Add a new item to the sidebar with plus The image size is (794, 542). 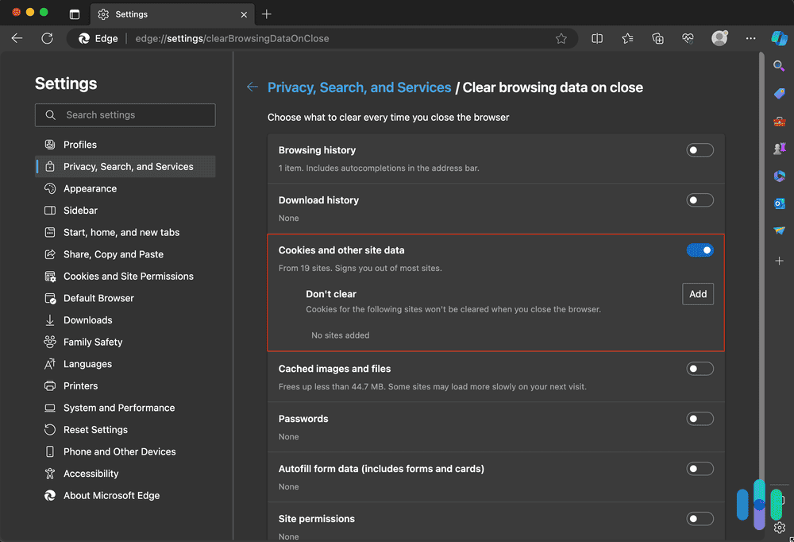click(779, 261)
